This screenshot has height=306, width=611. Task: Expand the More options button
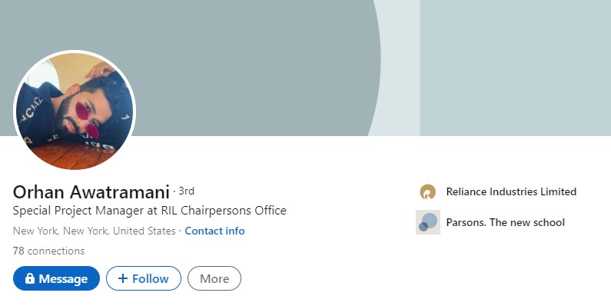214,278
